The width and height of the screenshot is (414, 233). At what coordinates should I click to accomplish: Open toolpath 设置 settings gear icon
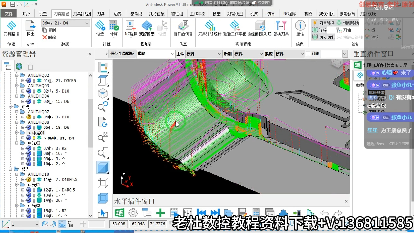(x=100, y=26)
